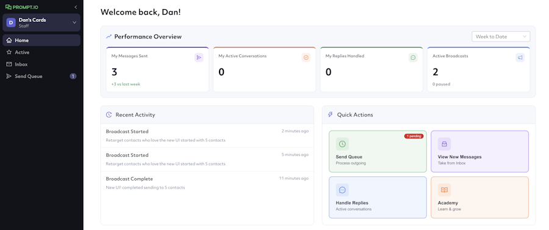Screen dimensions: 549x230
Task: Click the My Active Conversations check icon
Action: point(306,58)
